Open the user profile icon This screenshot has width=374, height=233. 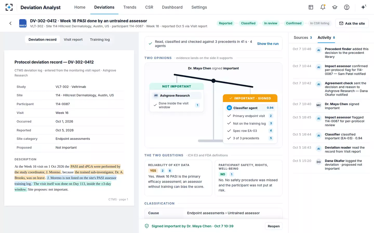point(347,7)
